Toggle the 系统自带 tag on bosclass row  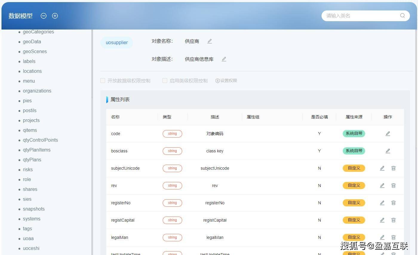click(354, 151)
